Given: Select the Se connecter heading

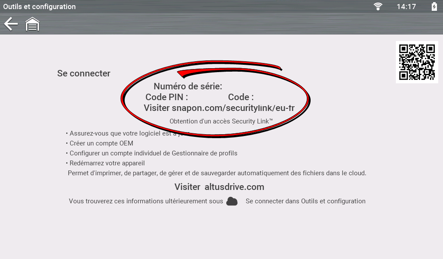Looking at the screenshot, I should coord(83,73).
